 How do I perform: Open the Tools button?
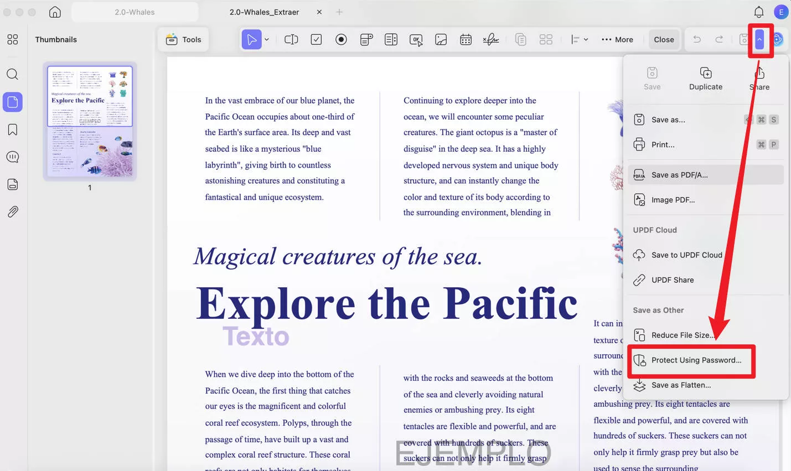tap(183, 39)
